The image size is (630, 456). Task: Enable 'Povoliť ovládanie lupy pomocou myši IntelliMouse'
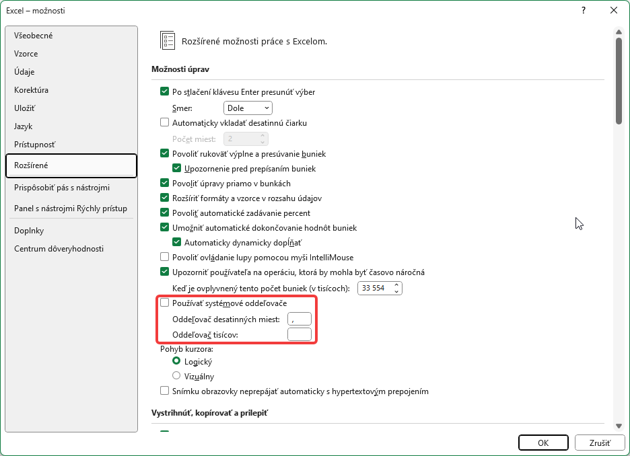(x=164, y=257)
